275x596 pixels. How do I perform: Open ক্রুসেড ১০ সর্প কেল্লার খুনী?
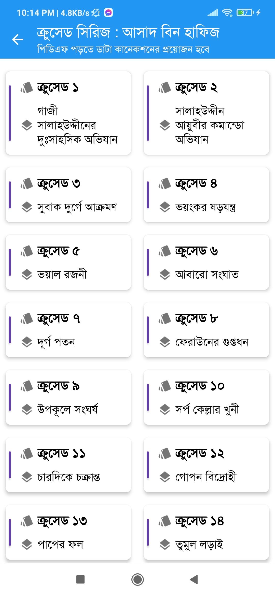tap(206, 397)
